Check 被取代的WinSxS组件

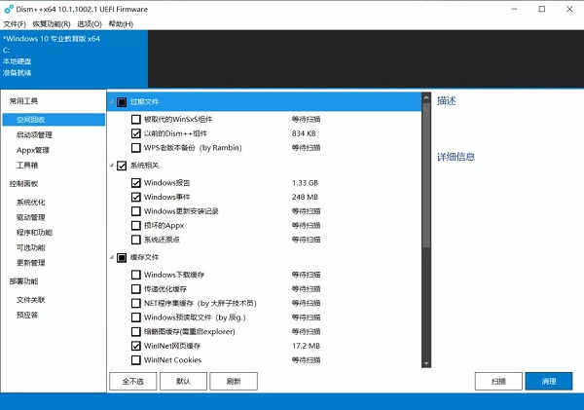136,119
